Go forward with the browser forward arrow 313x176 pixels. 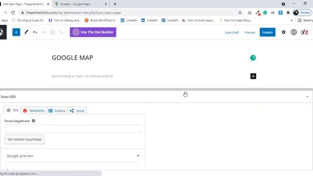[5, 13]
